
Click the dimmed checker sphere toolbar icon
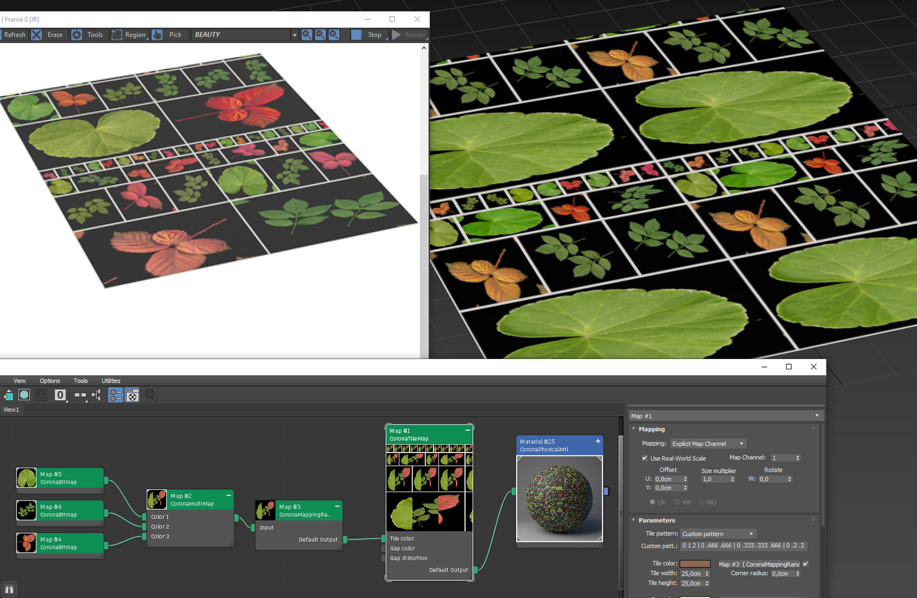pos(41,395)
